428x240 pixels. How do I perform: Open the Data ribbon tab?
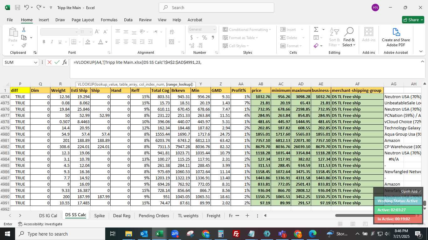pyautogui.click(x=128, y=20)
